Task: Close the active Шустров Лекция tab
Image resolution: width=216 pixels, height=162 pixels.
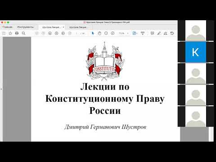Action: (63, 27)
